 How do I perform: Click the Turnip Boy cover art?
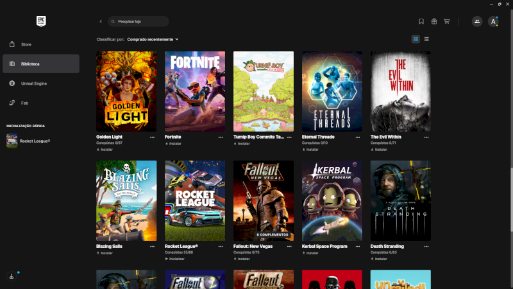pos(264,91)
